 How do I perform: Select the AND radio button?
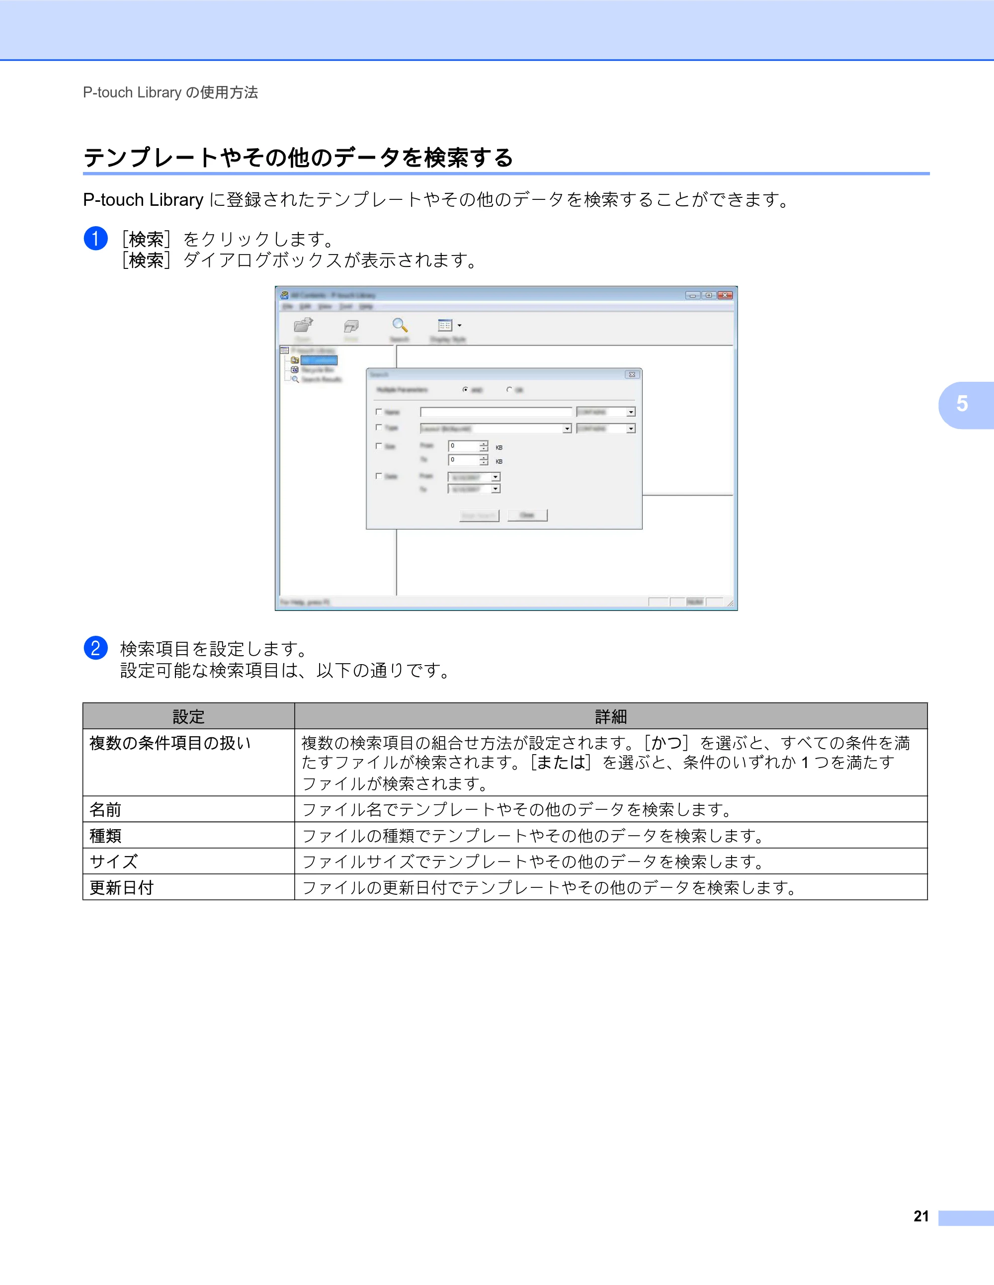(x=466, y=390)
